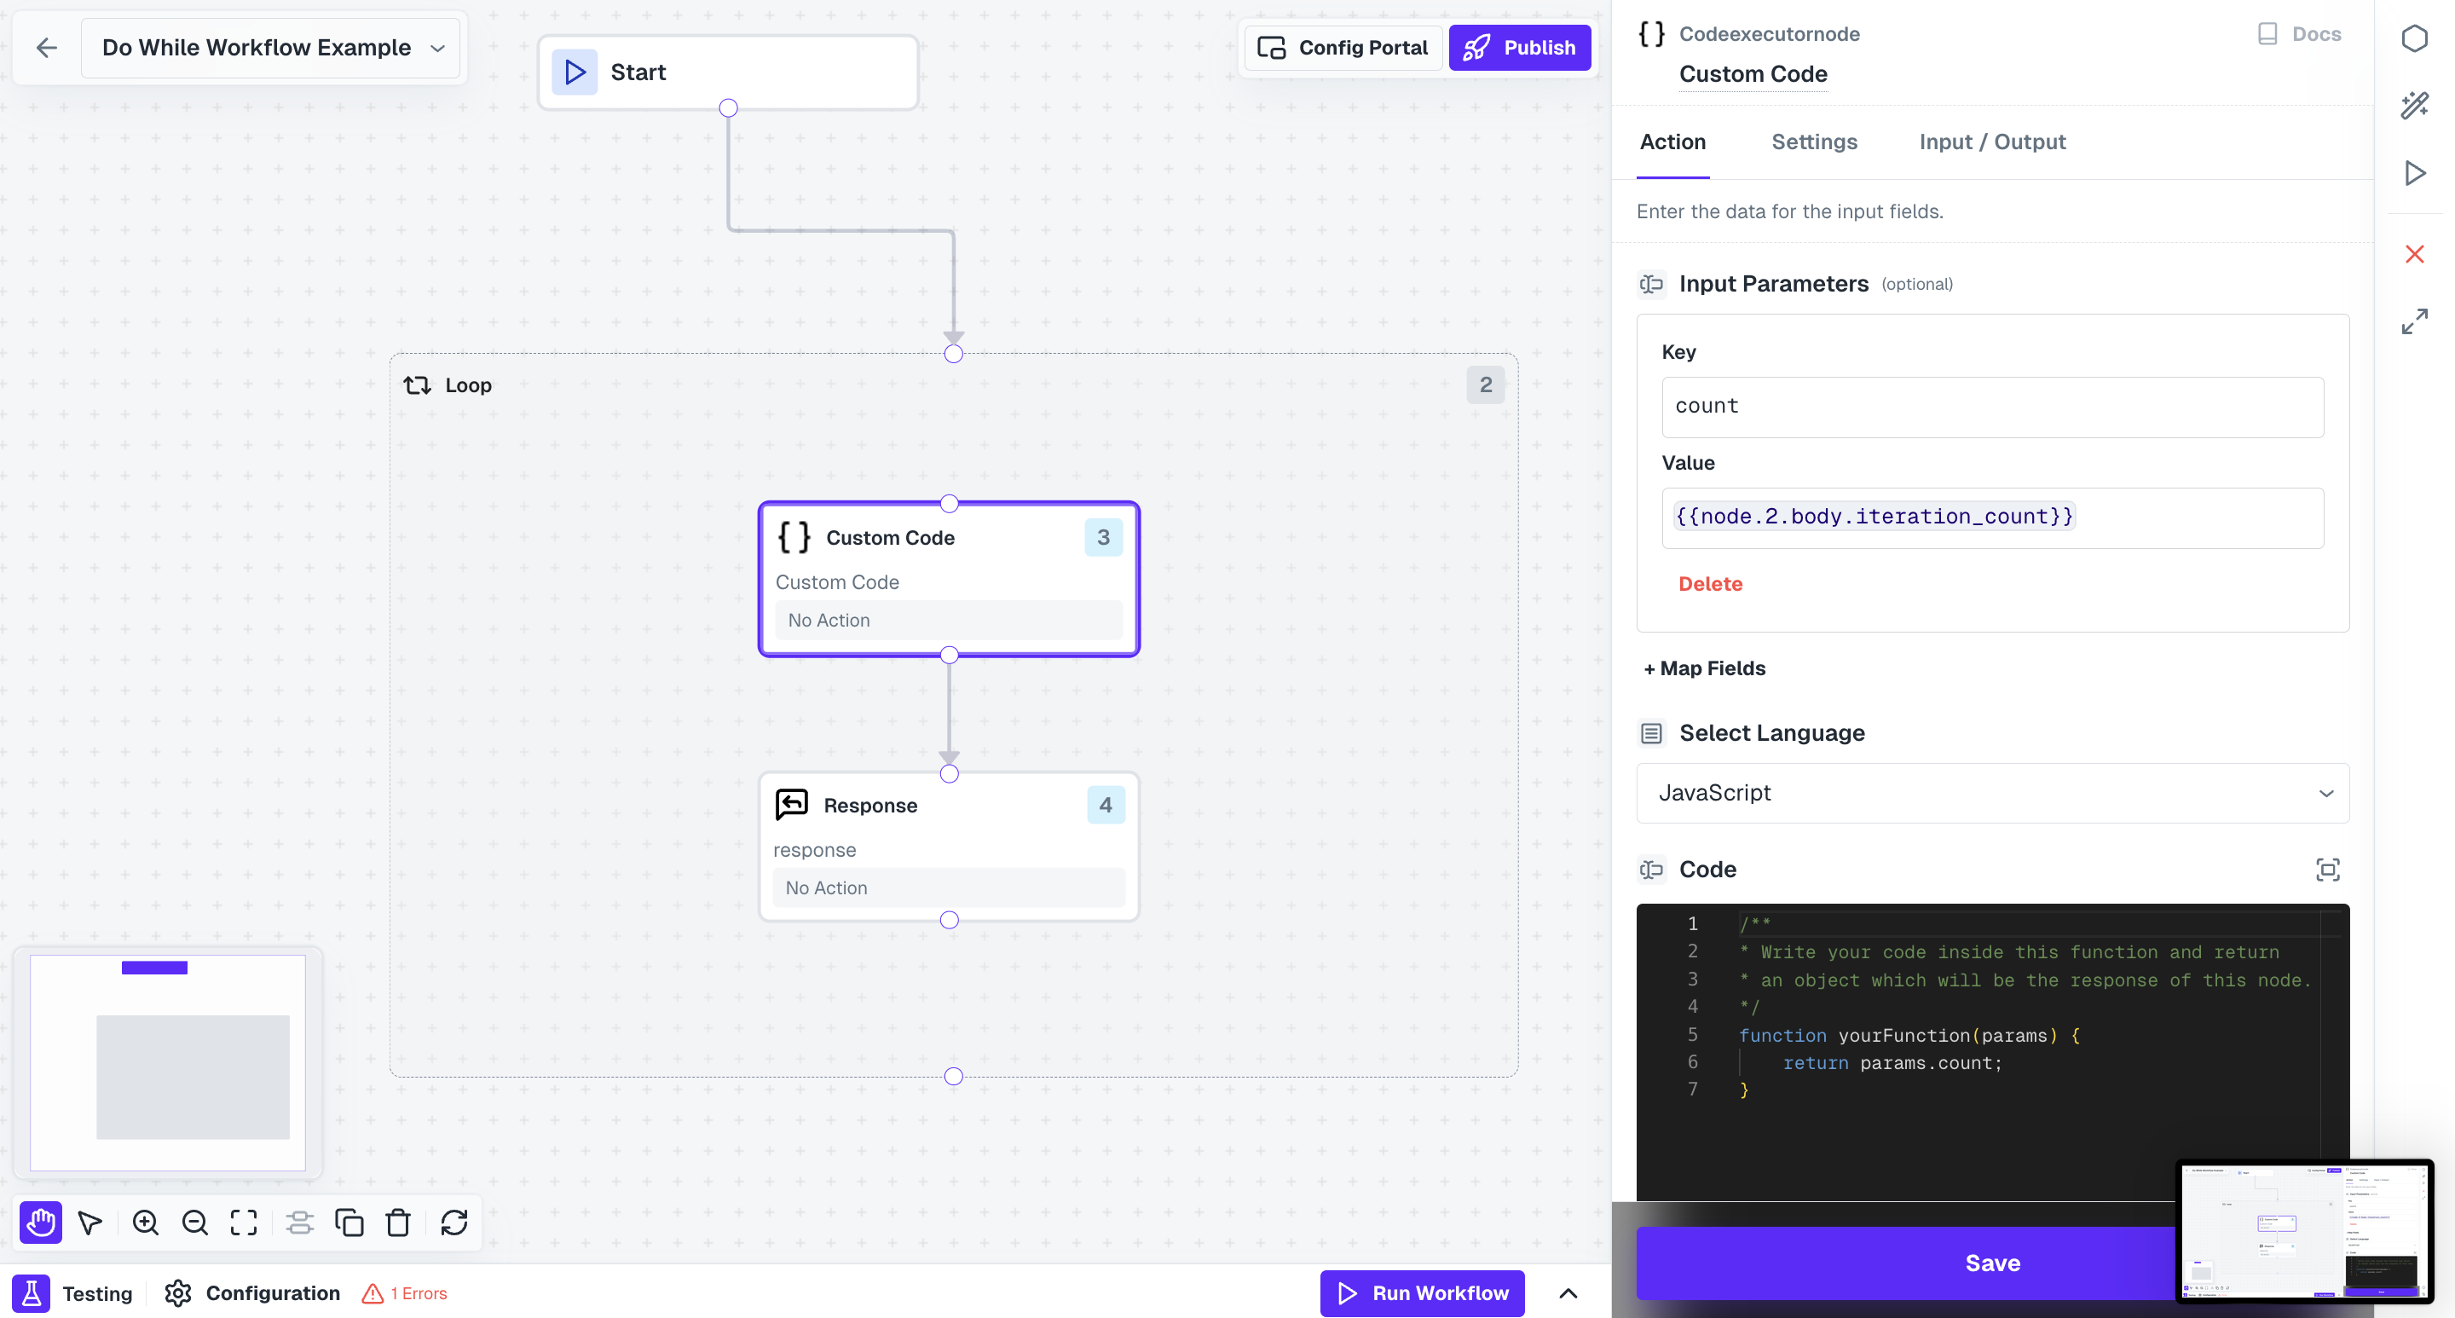Click the duplicate node icon
The image size is (2455, 1318).
(349, 1223)
